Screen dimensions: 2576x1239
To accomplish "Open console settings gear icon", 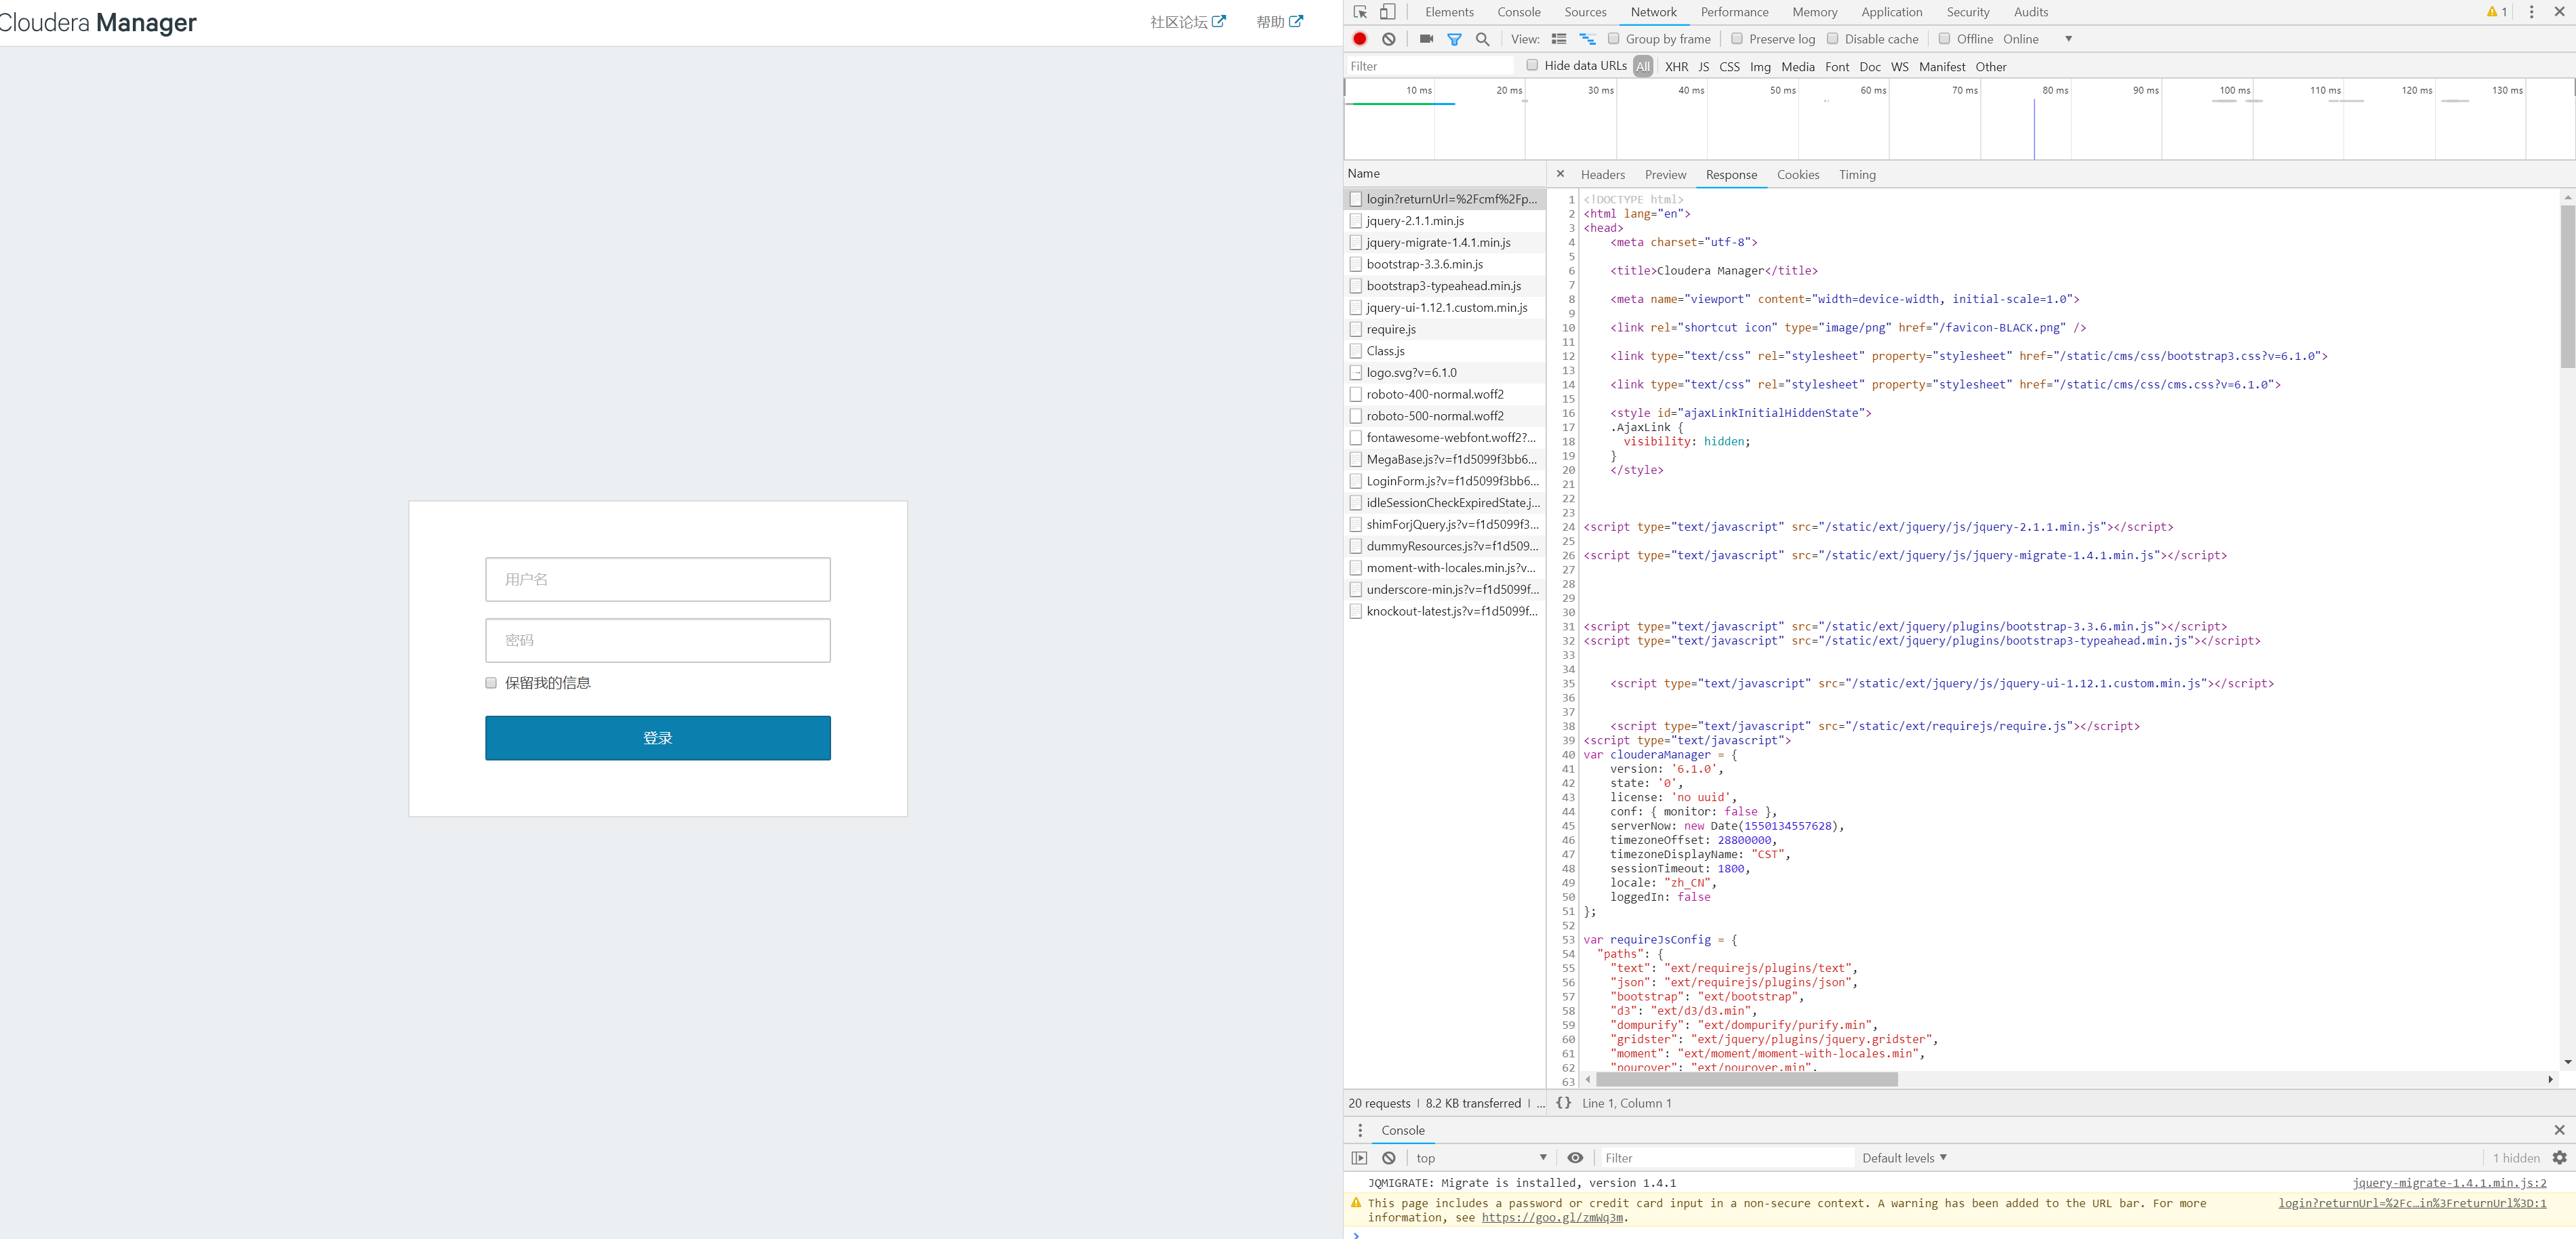I will pos(2559,1158).
